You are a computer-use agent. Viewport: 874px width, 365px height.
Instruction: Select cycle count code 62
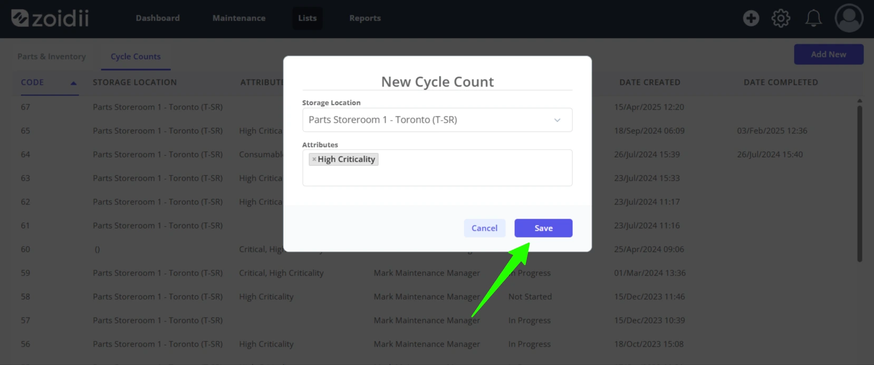pos(25,202)
